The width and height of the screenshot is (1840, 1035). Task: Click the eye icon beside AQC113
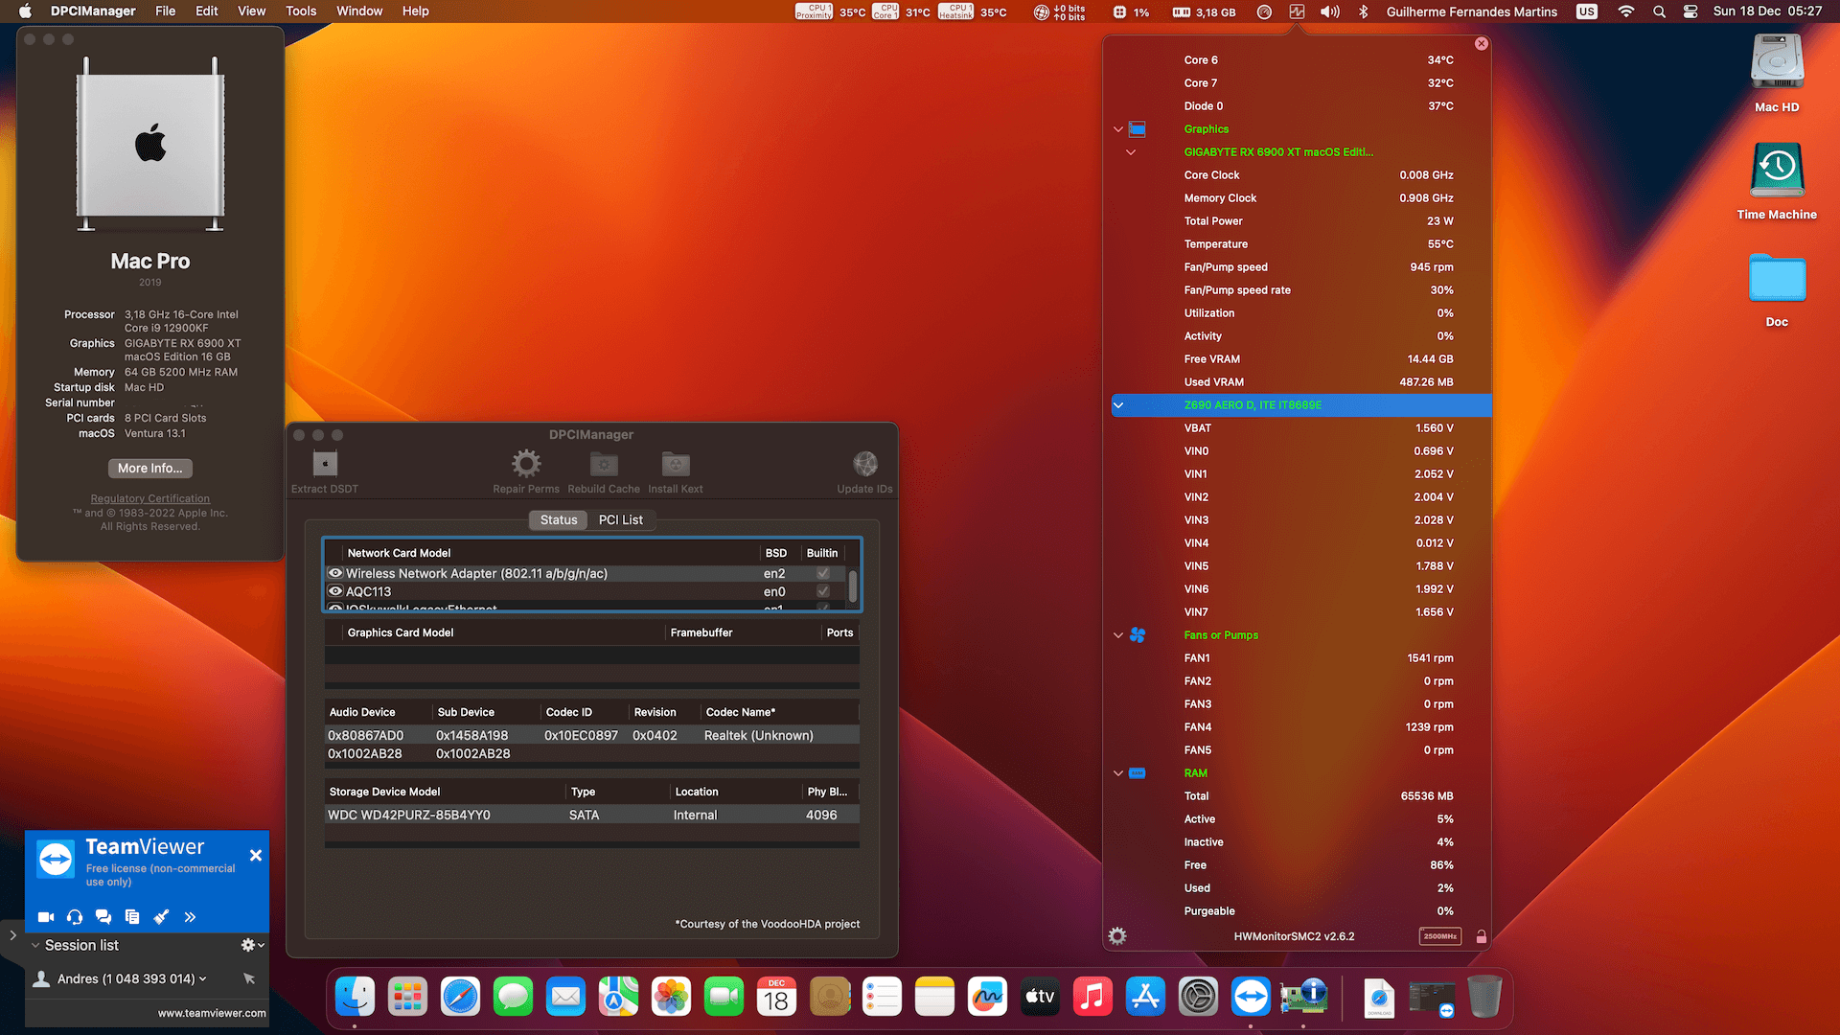coord(335,591)
